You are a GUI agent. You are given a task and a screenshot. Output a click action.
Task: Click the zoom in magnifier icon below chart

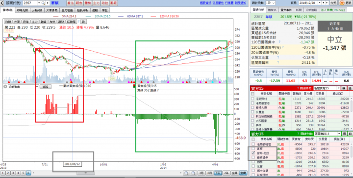[193, 173]
